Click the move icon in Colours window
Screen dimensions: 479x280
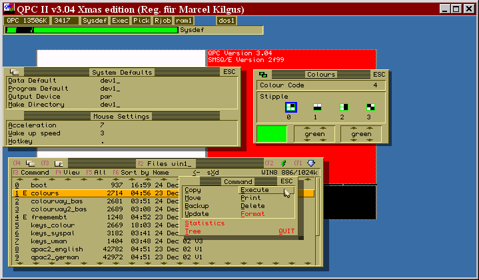pos(264,75)
